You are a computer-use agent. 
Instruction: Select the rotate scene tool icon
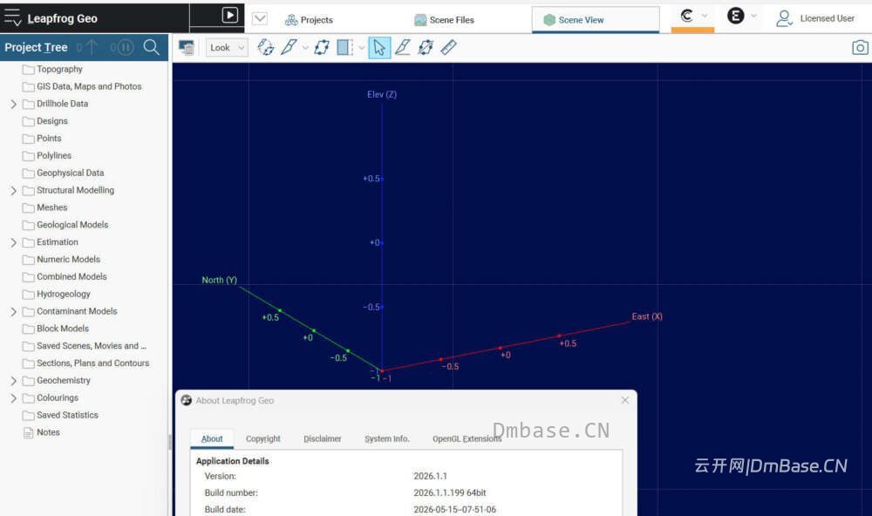pyautogui.click(x=266, y=47)
